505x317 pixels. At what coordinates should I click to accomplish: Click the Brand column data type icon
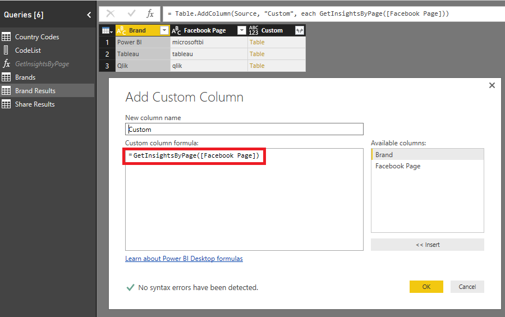pyautogui.click(x=121, y=30)
